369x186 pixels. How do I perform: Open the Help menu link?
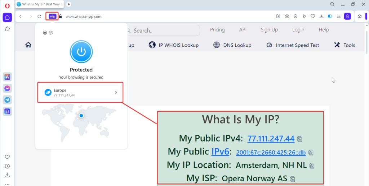click(x=324, y=30)
